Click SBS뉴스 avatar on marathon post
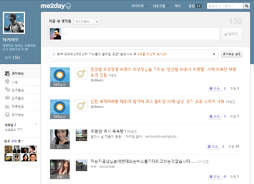Image resolution: width=254 pixels, height=184 pixels. click(x=60, y=109)
